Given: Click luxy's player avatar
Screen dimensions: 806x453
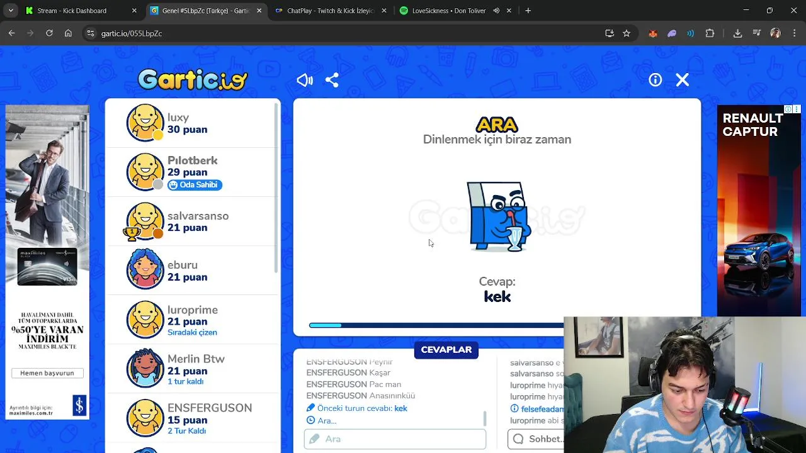Looking at the screenshot, I should pyautogui.click(x=145, y=123).
